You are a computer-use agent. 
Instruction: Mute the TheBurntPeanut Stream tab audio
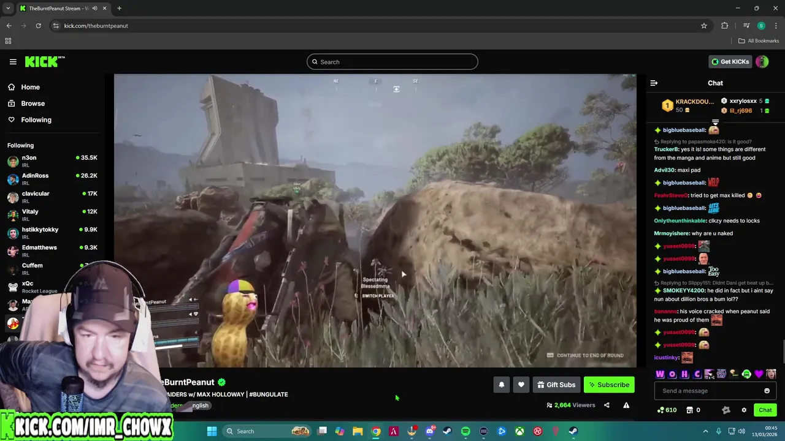(94, 9)
